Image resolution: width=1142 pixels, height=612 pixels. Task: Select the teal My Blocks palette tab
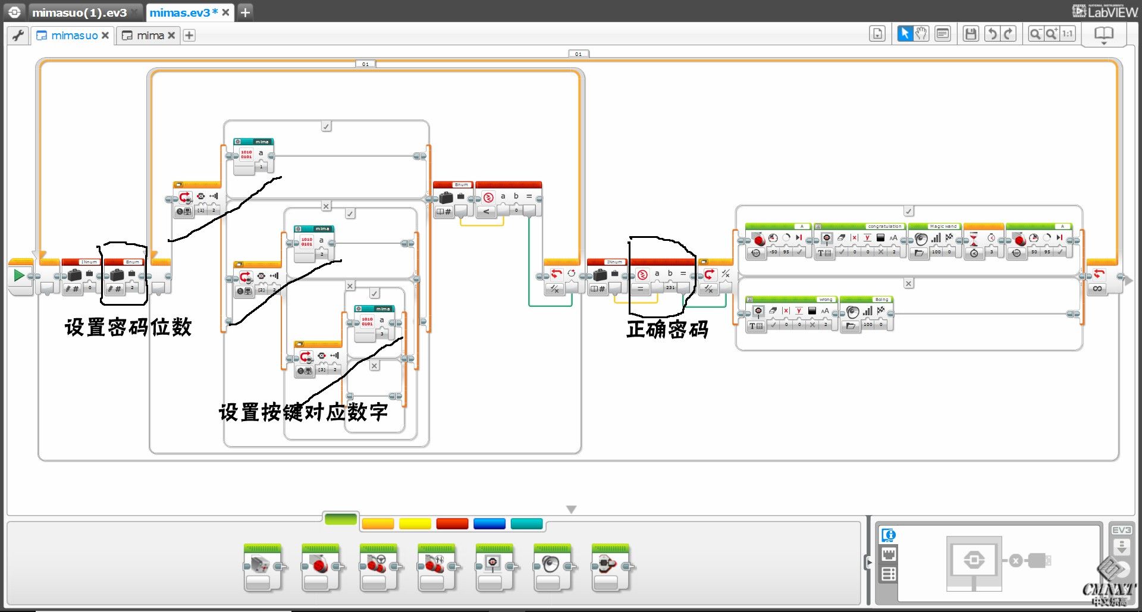[527, 524]
